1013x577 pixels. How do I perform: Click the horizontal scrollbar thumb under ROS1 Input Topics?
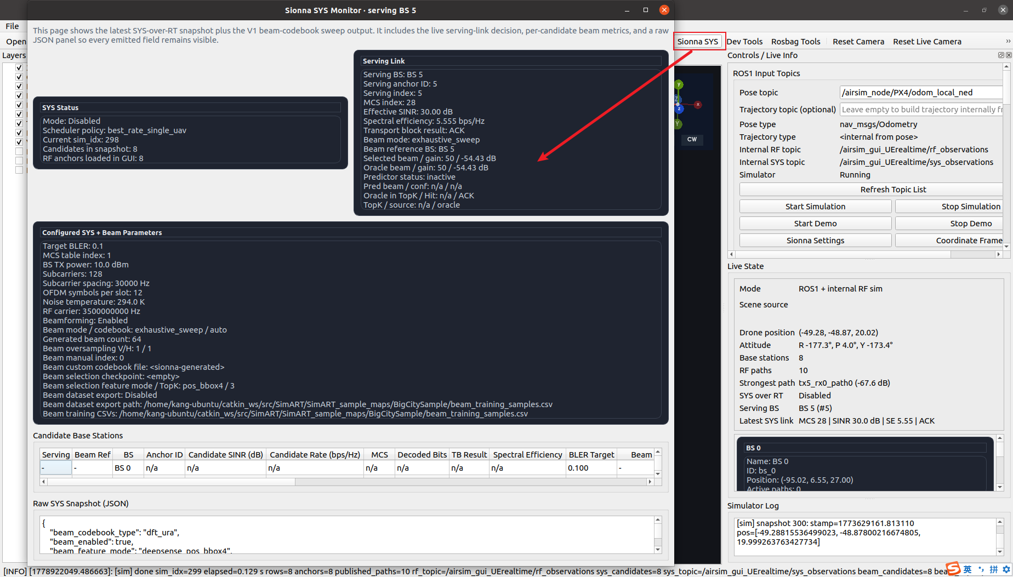[x=843, y=254]
